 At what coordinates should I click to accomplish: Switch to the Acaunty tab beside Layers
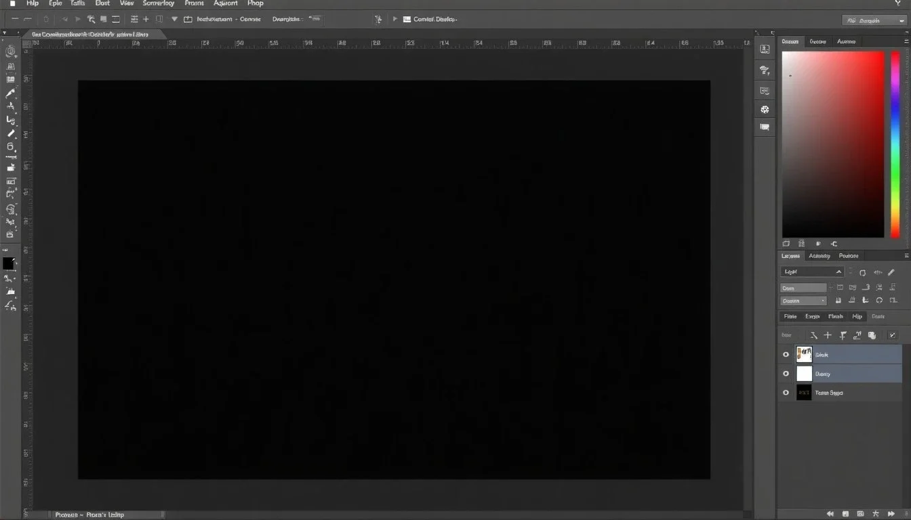(819, 256)
